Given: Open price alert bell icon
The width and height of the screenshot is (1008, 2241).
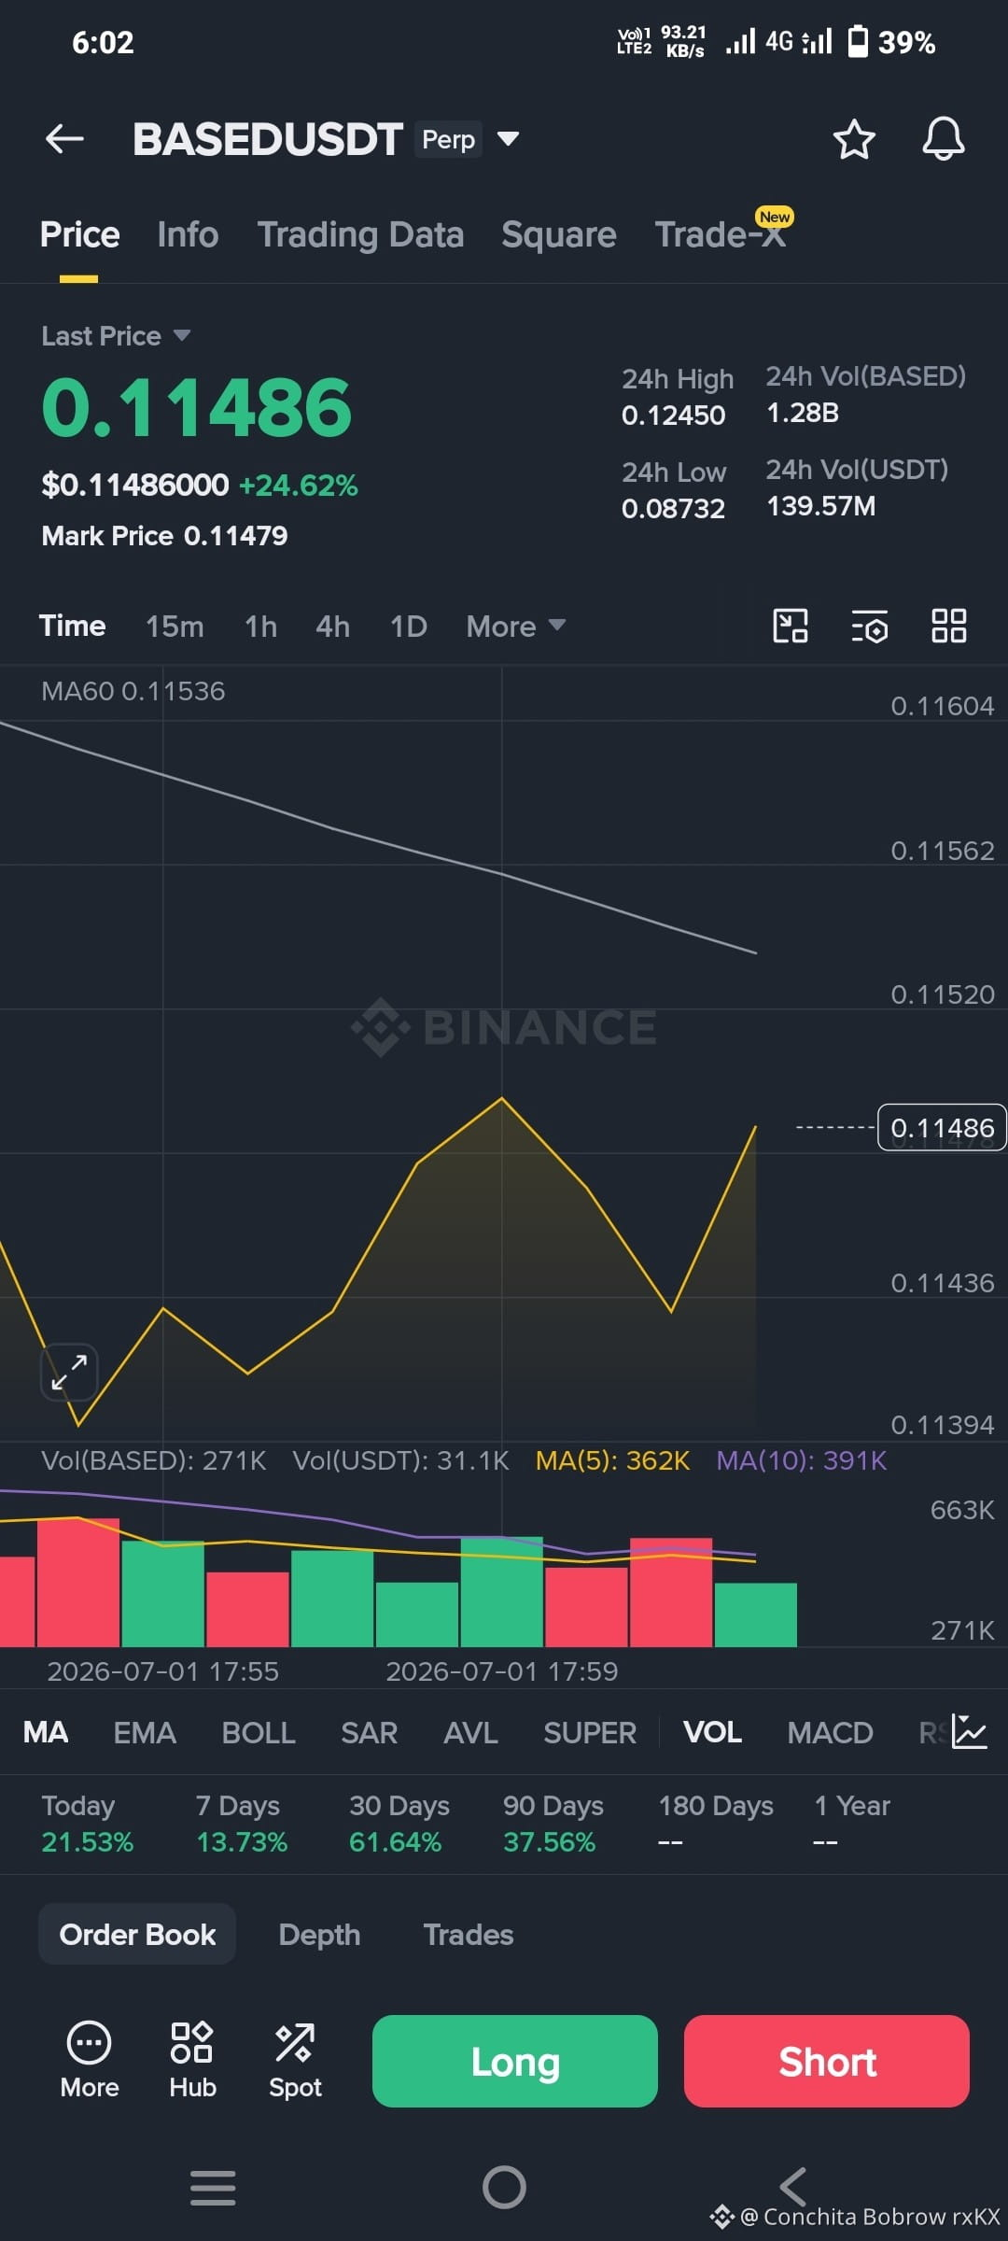Looking at the screenshot, I should coord(943,139).
